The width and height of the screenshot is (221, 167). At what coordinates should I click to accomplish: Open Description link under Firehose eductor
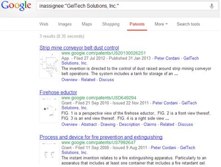click(129, 125)
